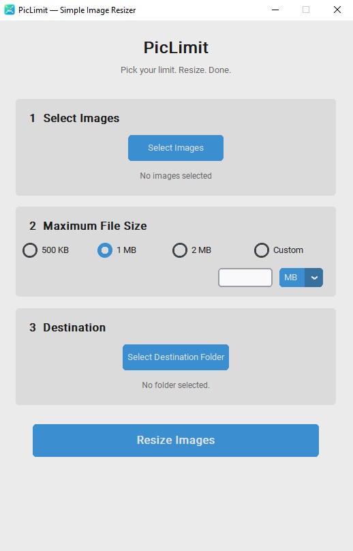Click Select Destination Folder button

(x=176, y=357)
